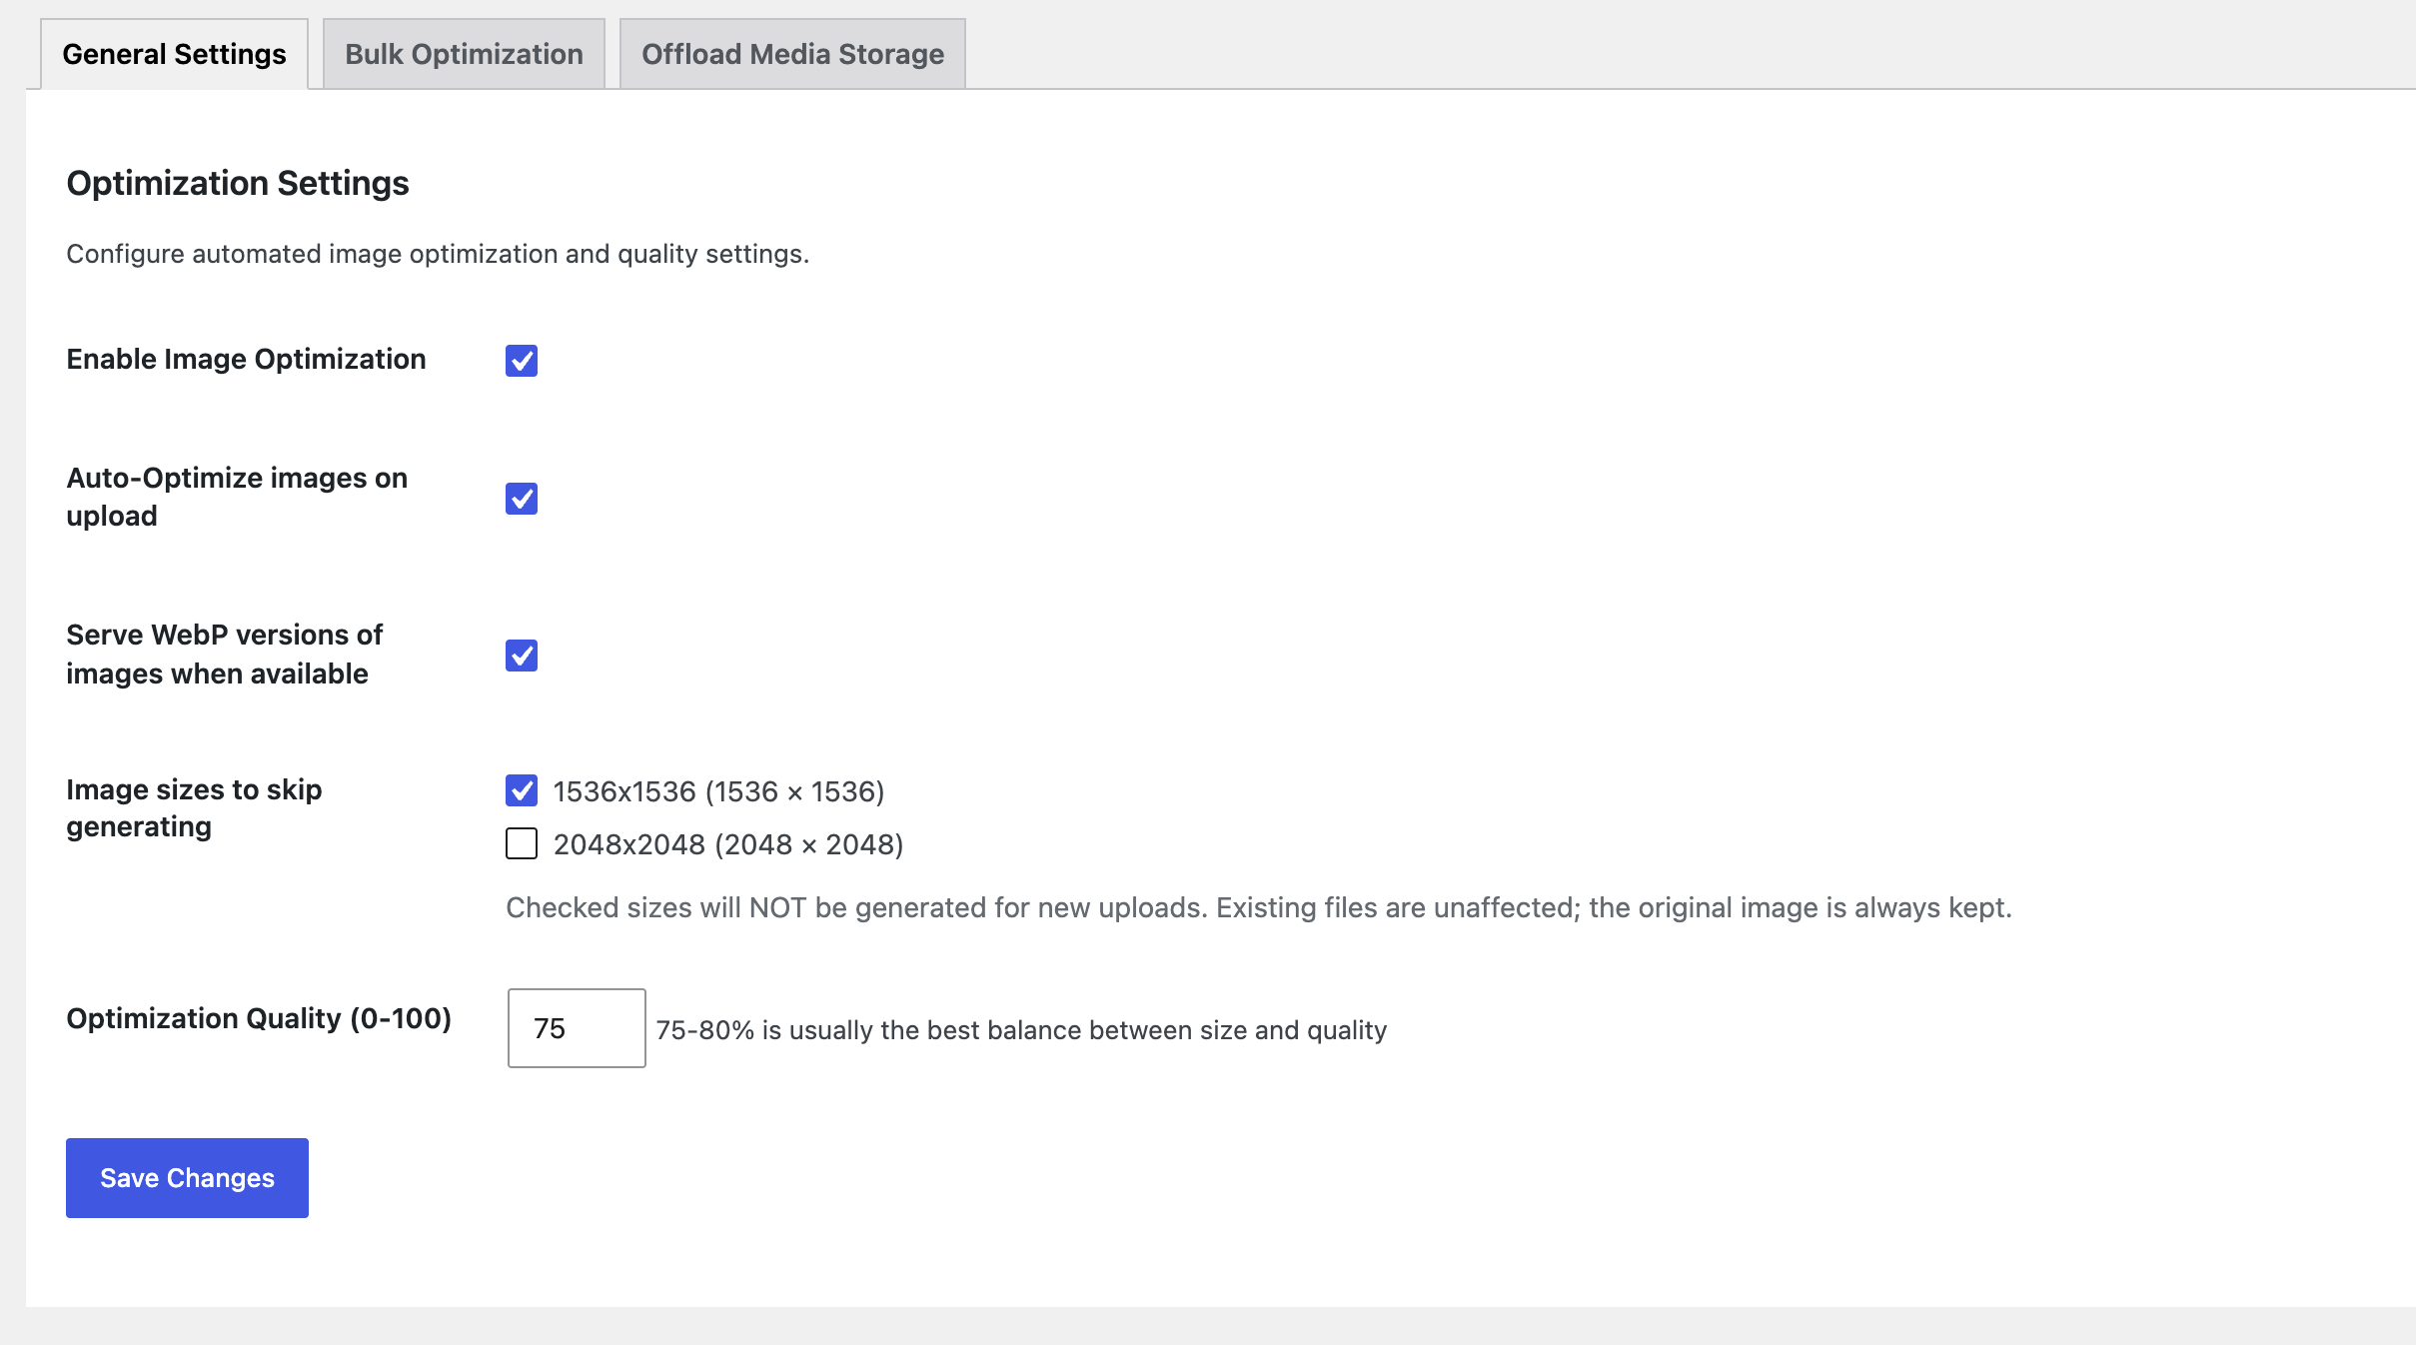The height and width of the screenshot is (1345, 2416).
Task: Check the 2048x2048 size checkbox
Action: click(x=522, y=843)
